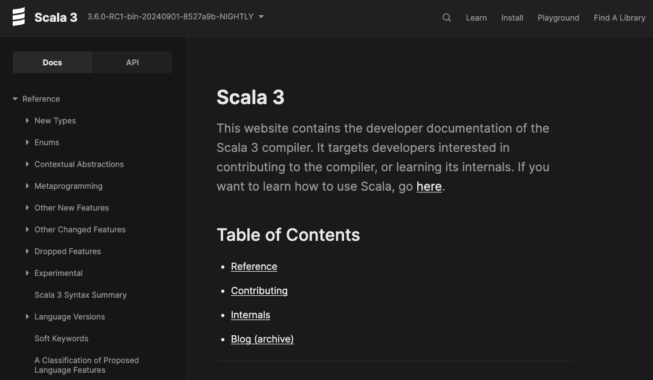This screenshot has height=380, width=653.
Task: Open Reference in the sidebar
Action: (41, 99)
